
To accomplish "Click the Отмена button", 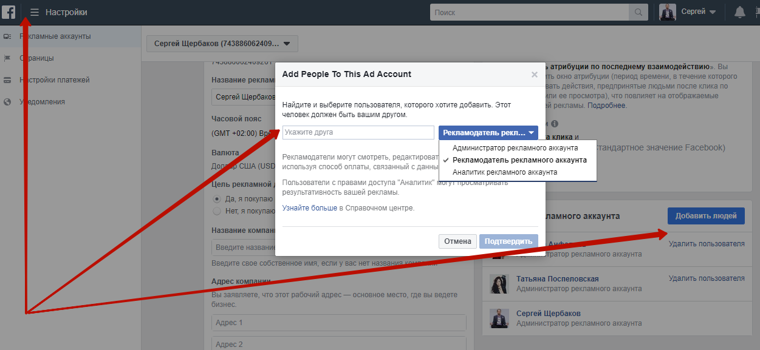I will click(457, 241).
